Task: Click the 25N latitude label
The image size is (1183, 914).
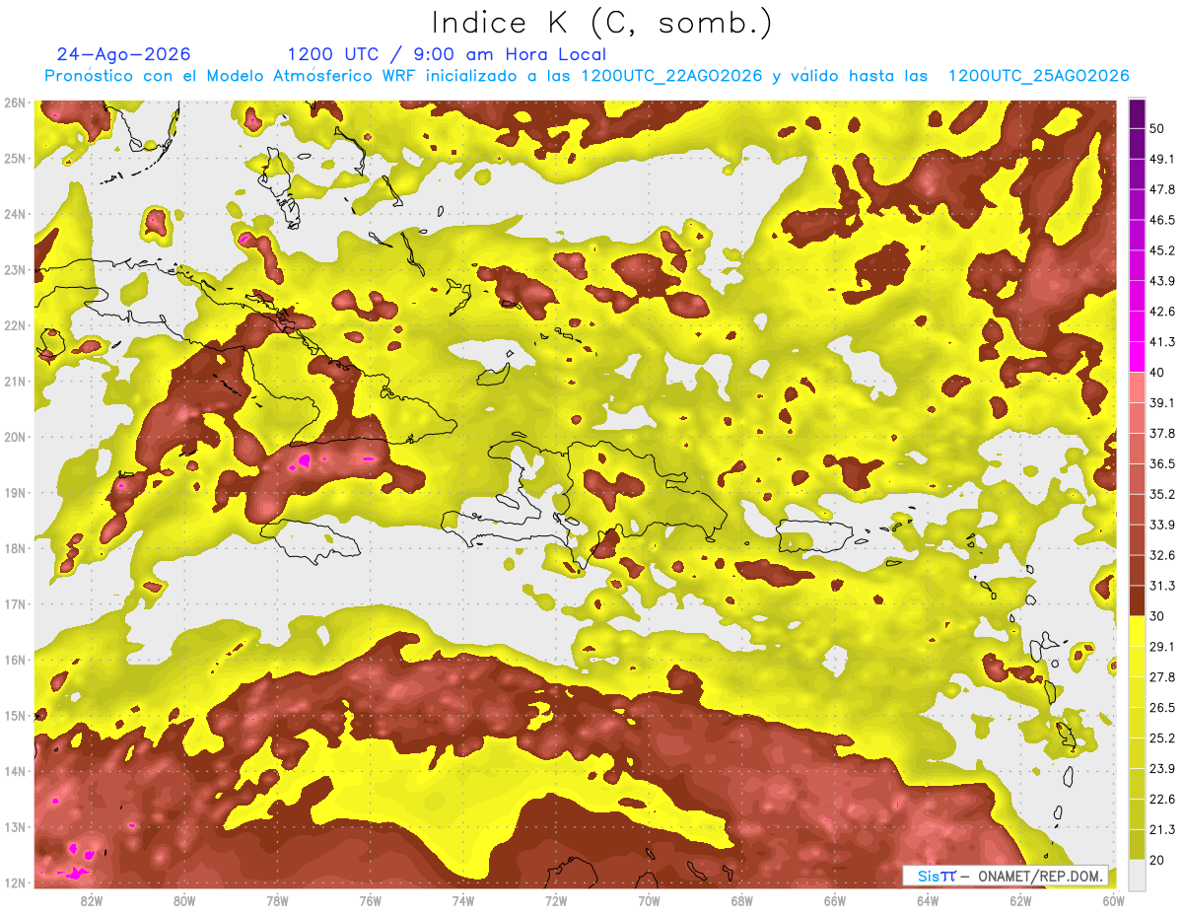Action: coord(15,158)
